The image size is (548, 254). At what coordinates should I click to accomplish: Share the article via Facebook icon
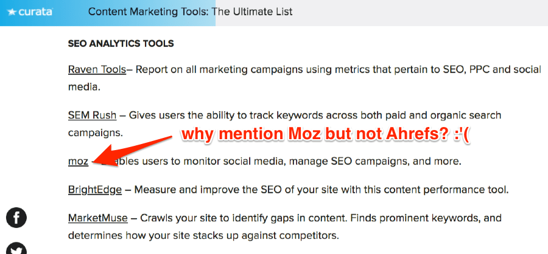tap(16, 218)
